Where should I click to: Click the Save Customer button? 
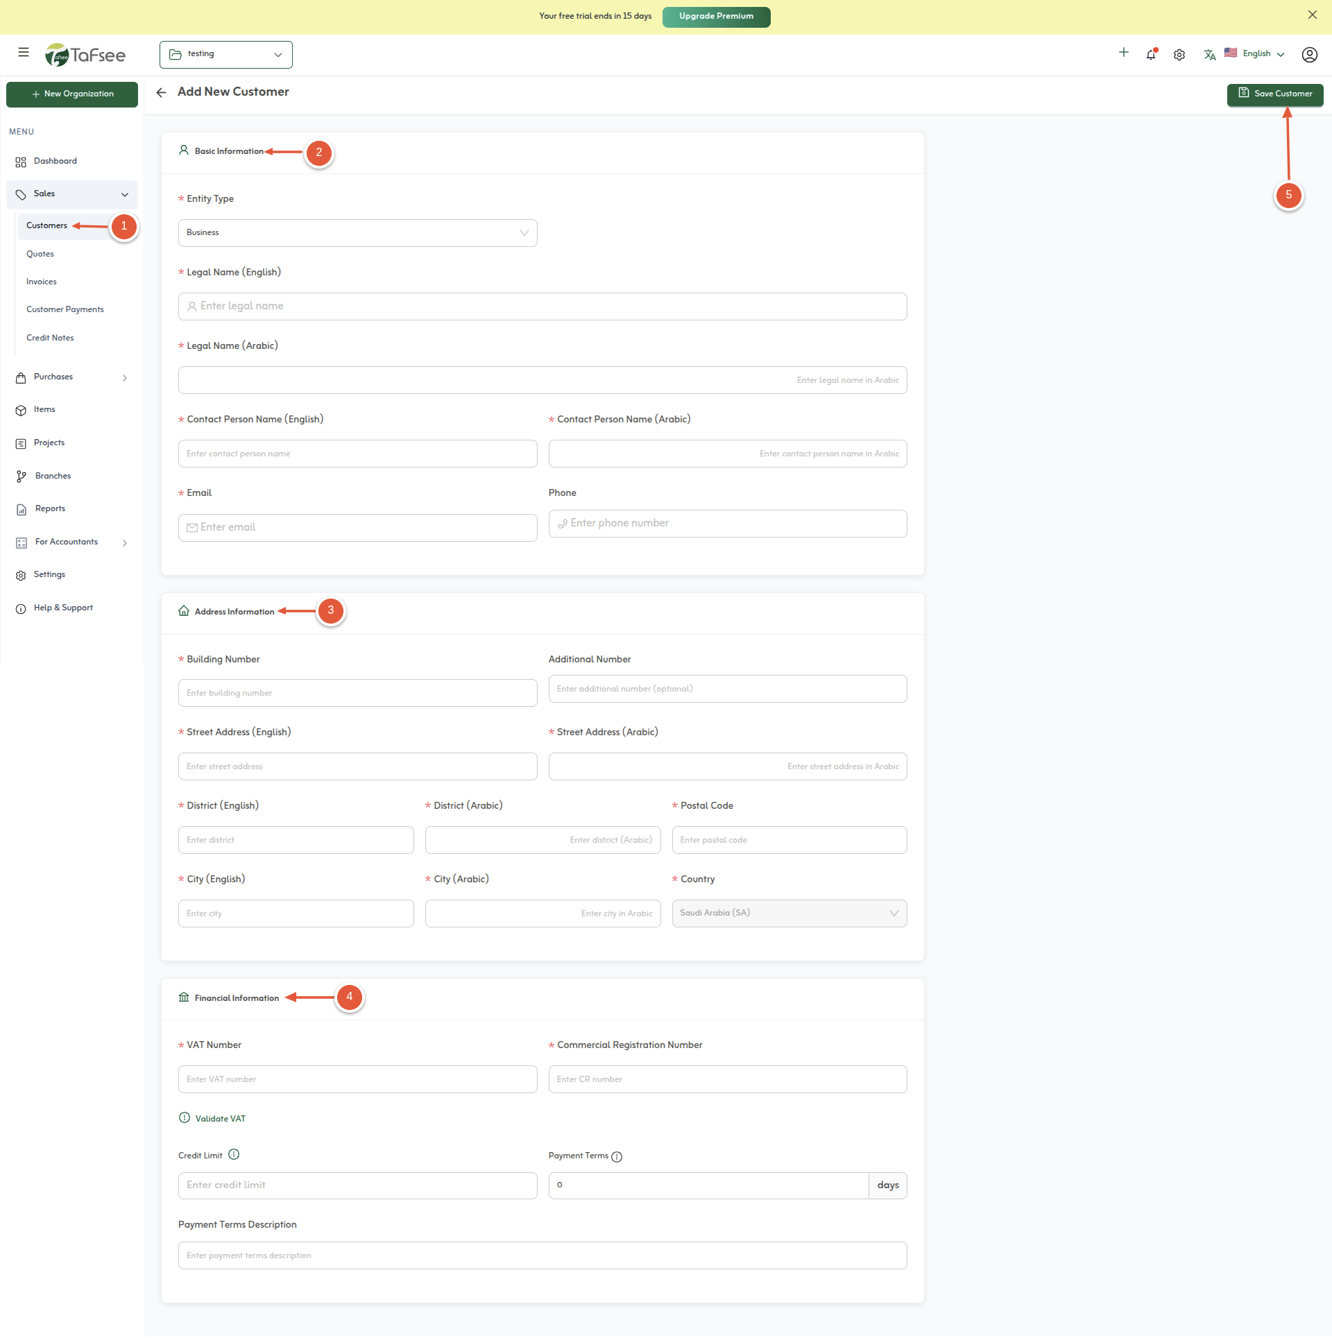point(1275,94)
